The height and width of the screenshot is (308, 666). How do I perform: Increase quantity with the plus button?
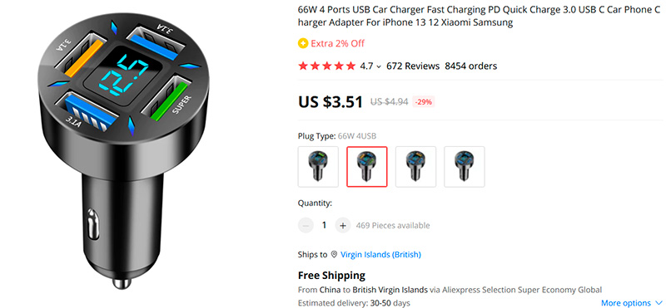343,225
